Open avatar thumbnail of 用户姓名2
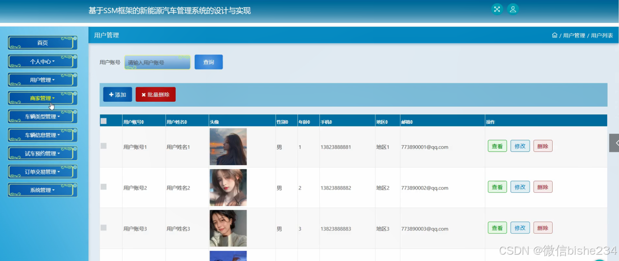This screenshot has width=619, height=261. [x=228, y=187]
